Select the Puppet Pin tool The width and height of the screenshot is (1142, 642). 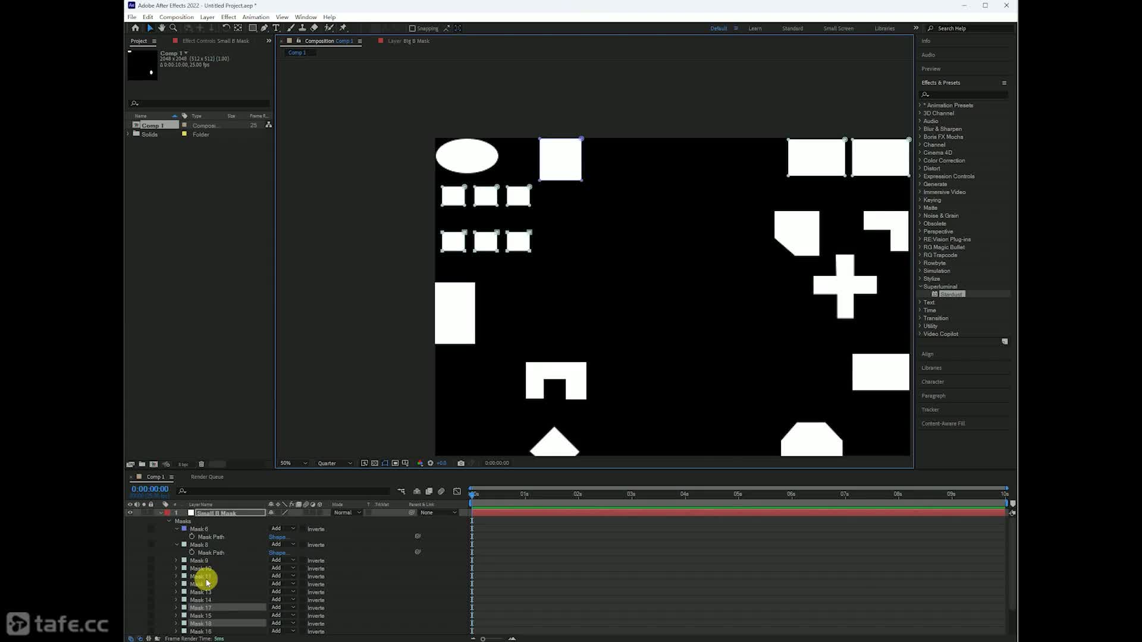point(343,28)
